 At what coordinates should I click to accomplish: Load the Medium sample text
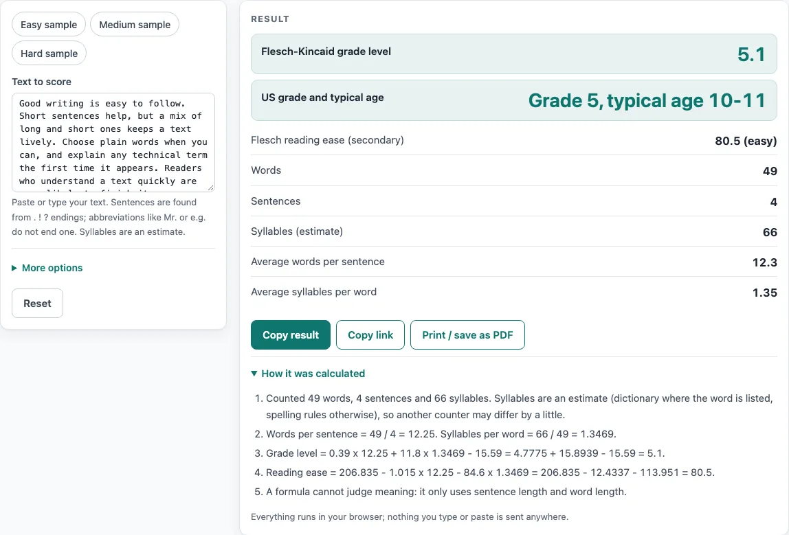tap(135, 25)
